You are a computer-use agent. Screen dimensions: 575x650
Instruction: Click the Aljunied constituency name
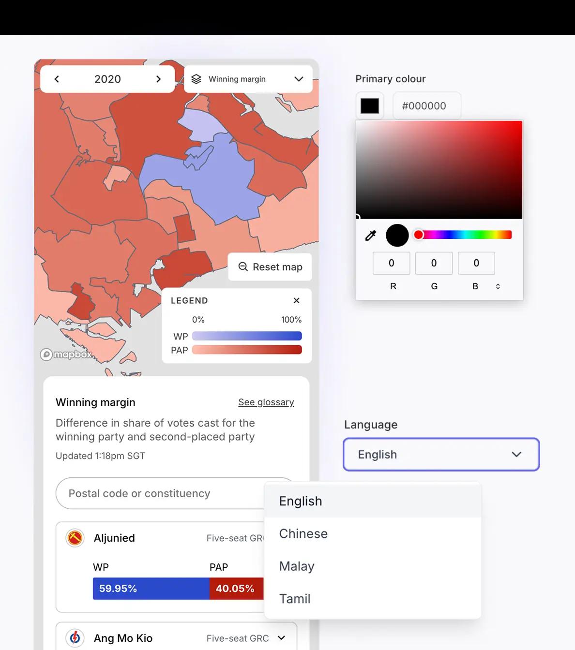coord(114,538)
